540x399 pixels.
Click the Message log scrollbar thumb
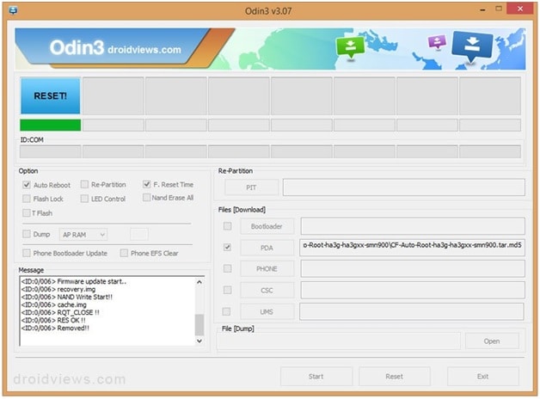click(x=199, y=325)
